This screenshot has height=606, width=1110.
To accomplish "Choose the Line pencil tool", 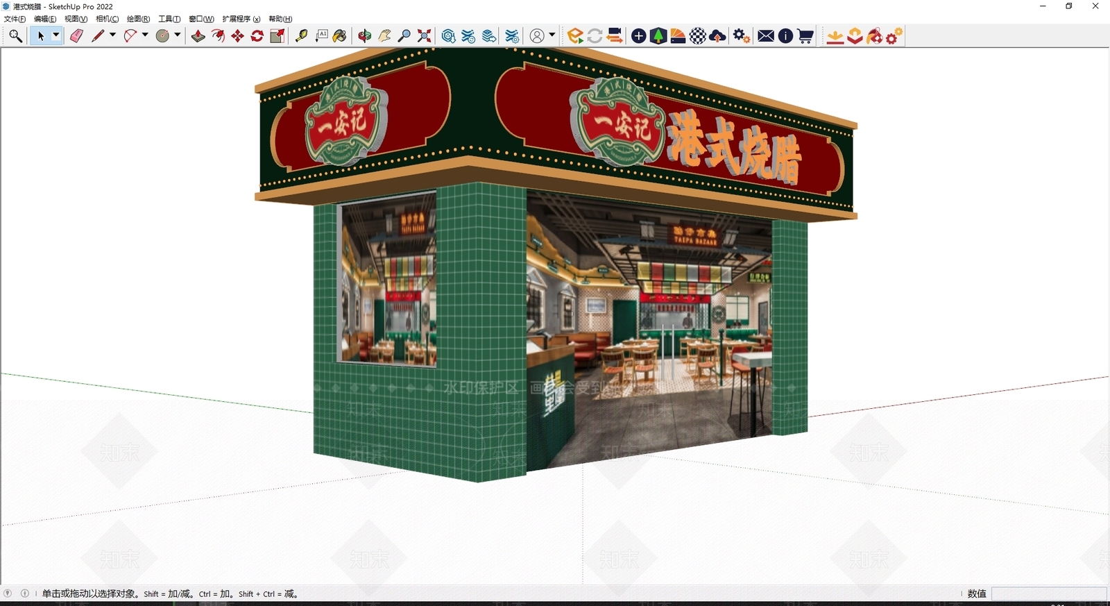I will (x=98, y=36).
